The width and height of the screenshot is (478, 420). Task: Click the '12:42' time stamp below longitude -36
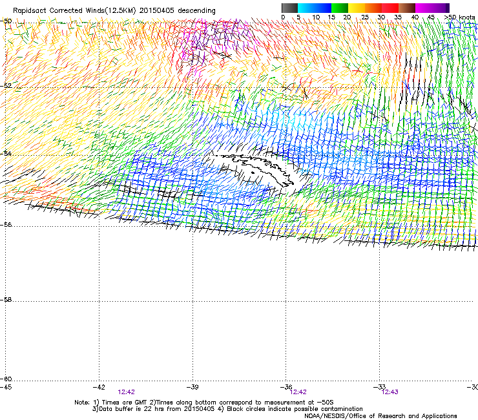298,392
